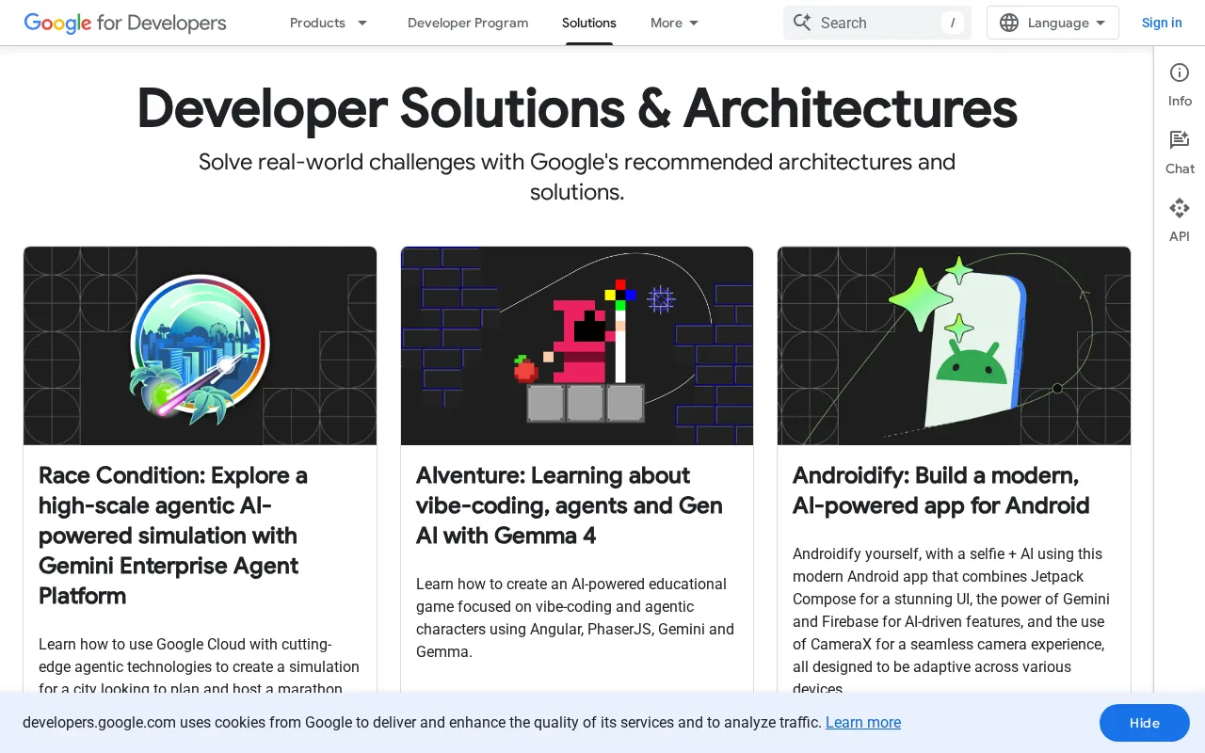Follow the Learn more cookie link
This screenshot has width=1205, height=753.
tap(863, 723)
